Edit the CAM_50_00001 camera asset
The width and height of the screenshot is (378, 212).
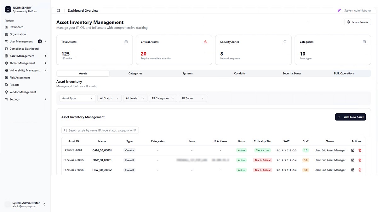pos(353,150)
